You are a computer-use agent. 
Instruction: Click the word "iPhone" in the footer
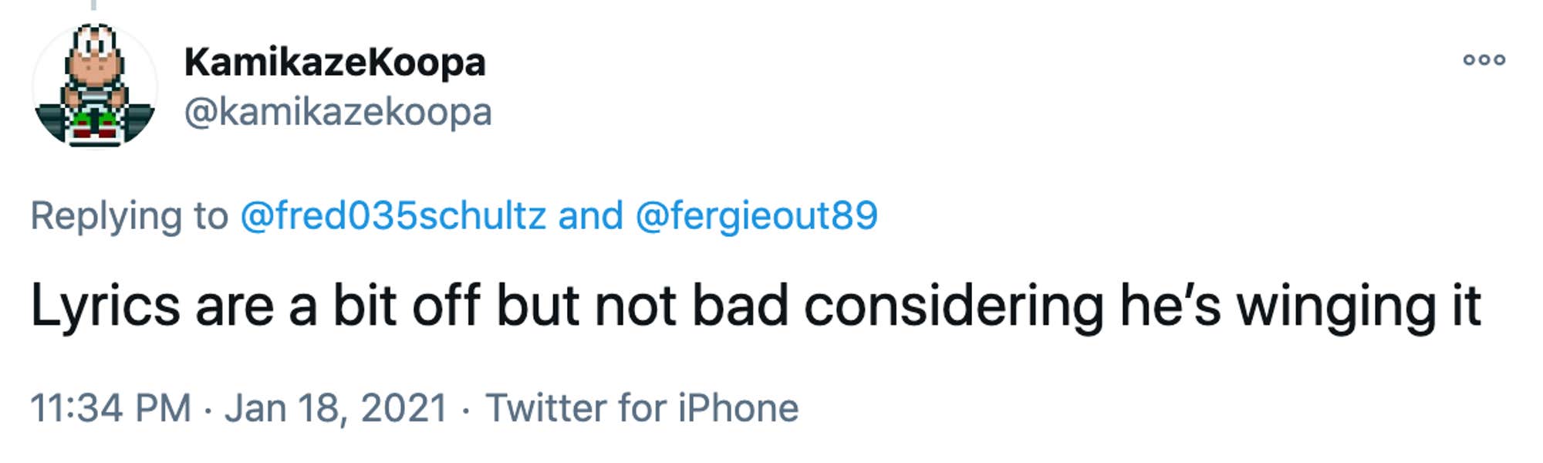(738, 407)
